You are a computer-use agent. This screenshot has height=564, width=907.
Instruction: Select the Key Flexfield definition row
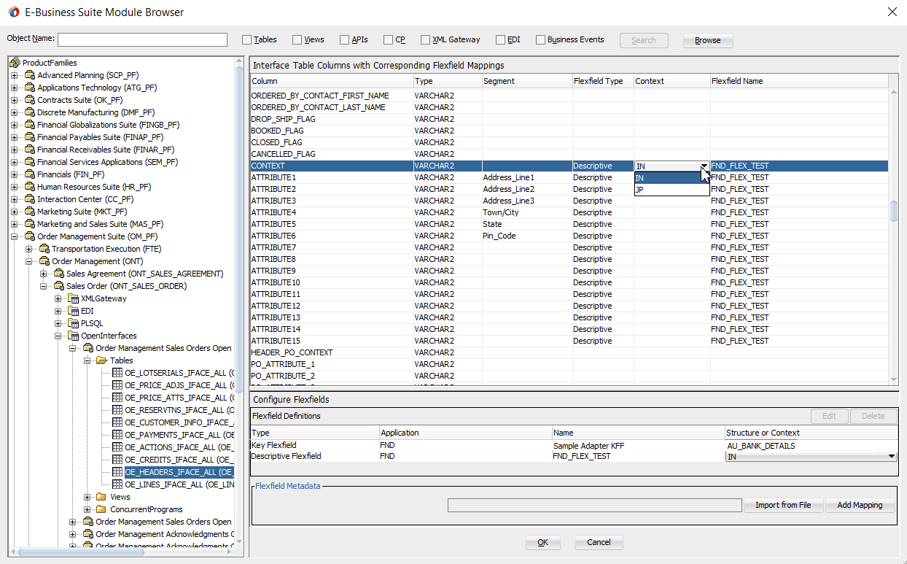tap(574, 445)
